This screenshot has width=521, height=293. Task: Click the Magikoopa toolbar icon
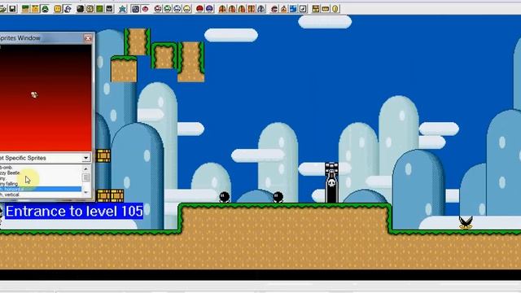pyautogui.click(x=68, y=9)
